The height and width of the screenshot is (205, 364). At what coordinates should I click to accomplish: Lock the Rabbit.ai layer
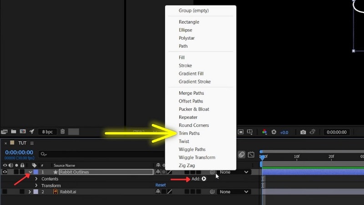point(22,192)
